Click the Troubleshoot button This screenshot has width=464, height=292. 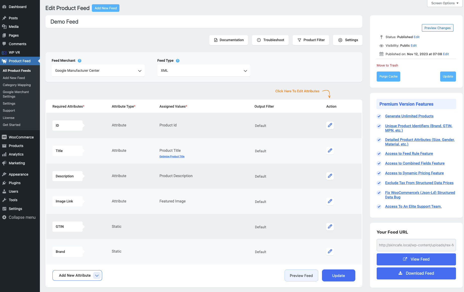(x=270, y=40)
